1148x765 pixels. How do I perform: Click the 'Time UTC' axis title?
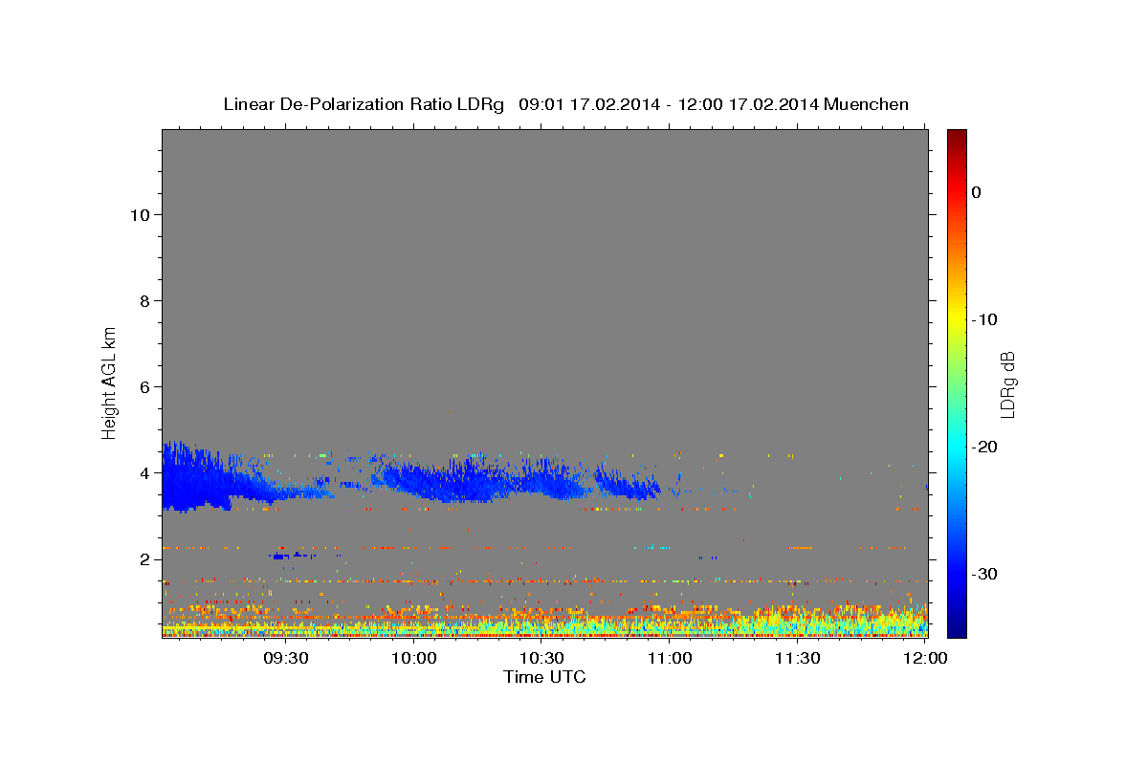[544, 677]
